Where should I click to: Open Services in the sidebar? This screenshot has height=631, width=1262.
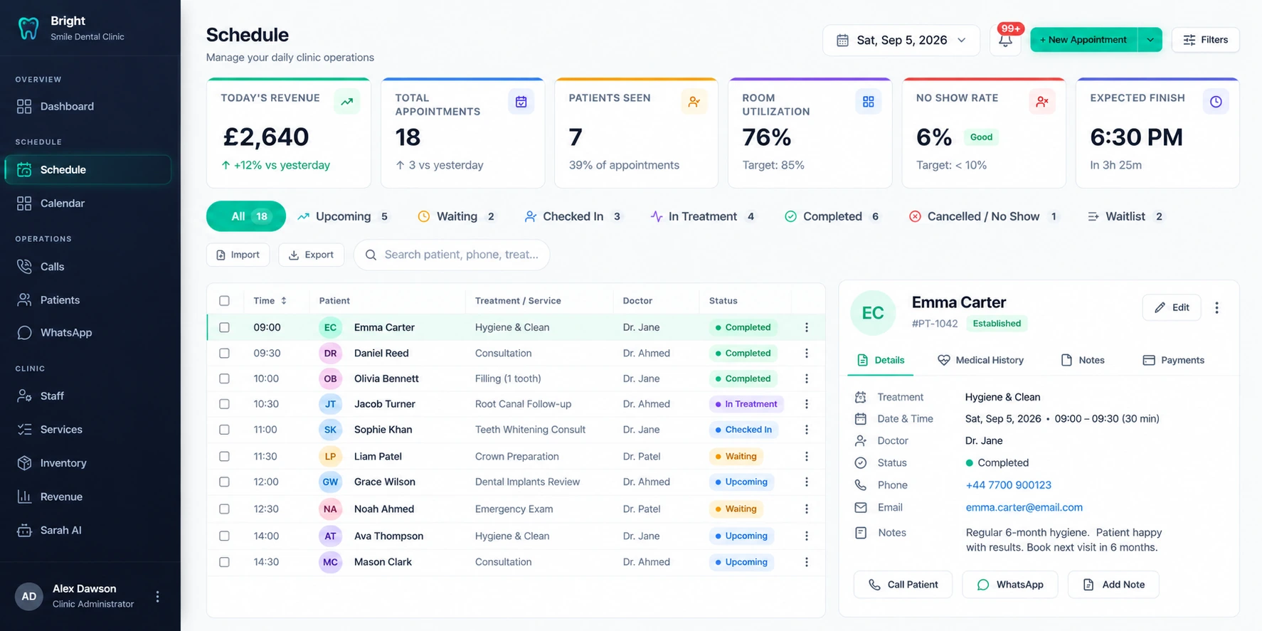tap(88, 430)
